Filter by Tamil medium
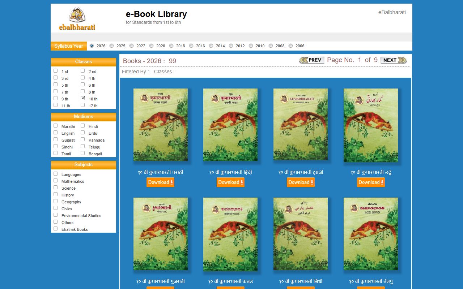This screenshot has width=463, height=289. coord(56,153)
